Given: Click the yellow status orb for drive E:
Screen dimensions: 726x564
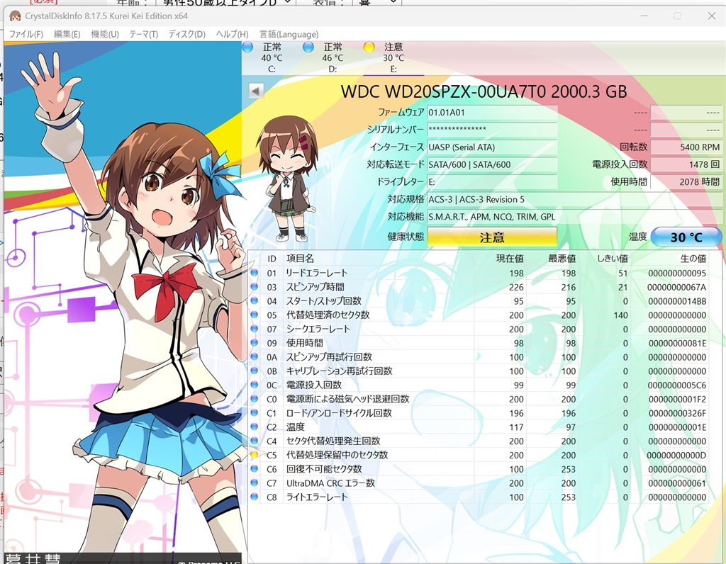Looking at the screenshot, I should click(x=369, y=47).
